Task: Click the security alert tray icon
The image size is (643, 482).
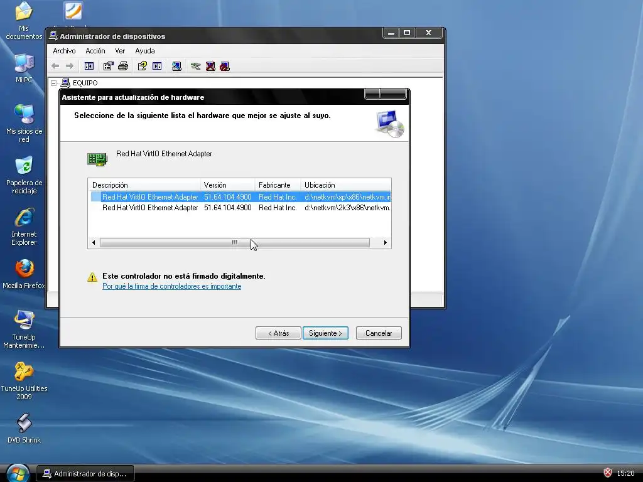Action: pos(608,473)
